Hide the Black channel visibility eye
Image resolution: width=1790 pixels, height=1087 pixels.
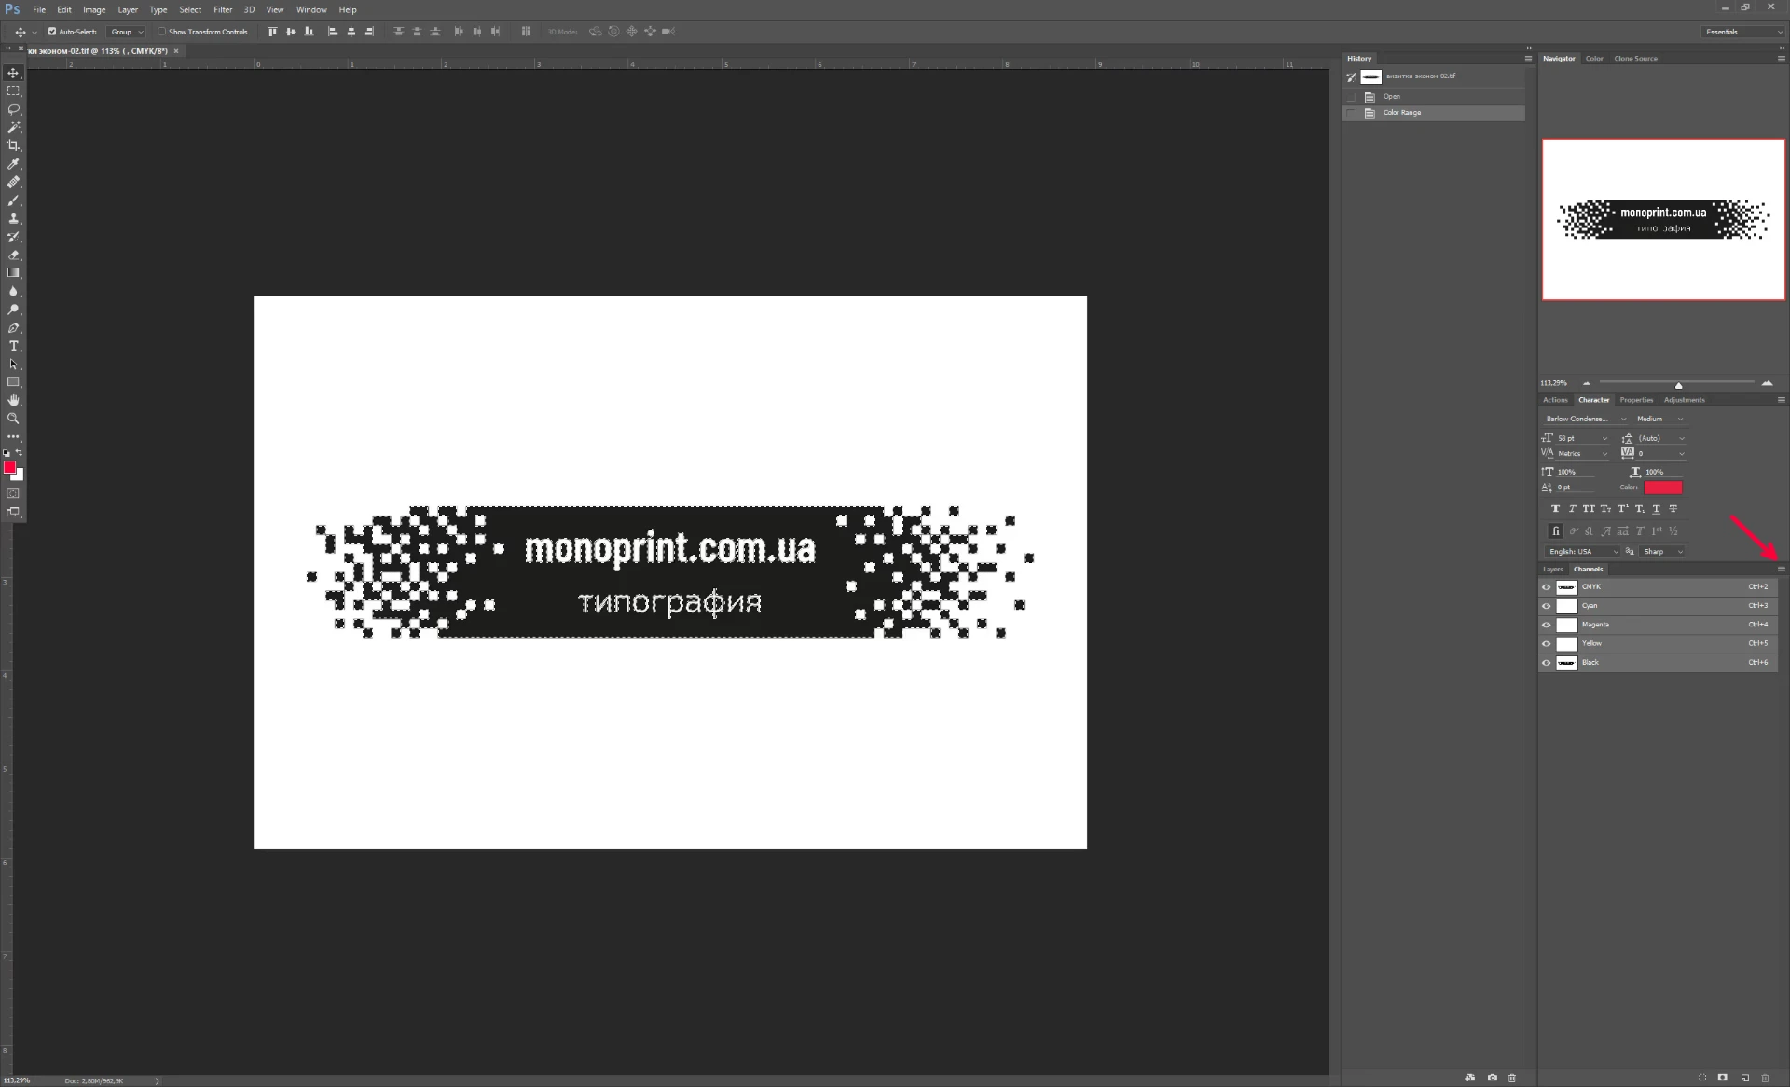(x=1547, y=663)
